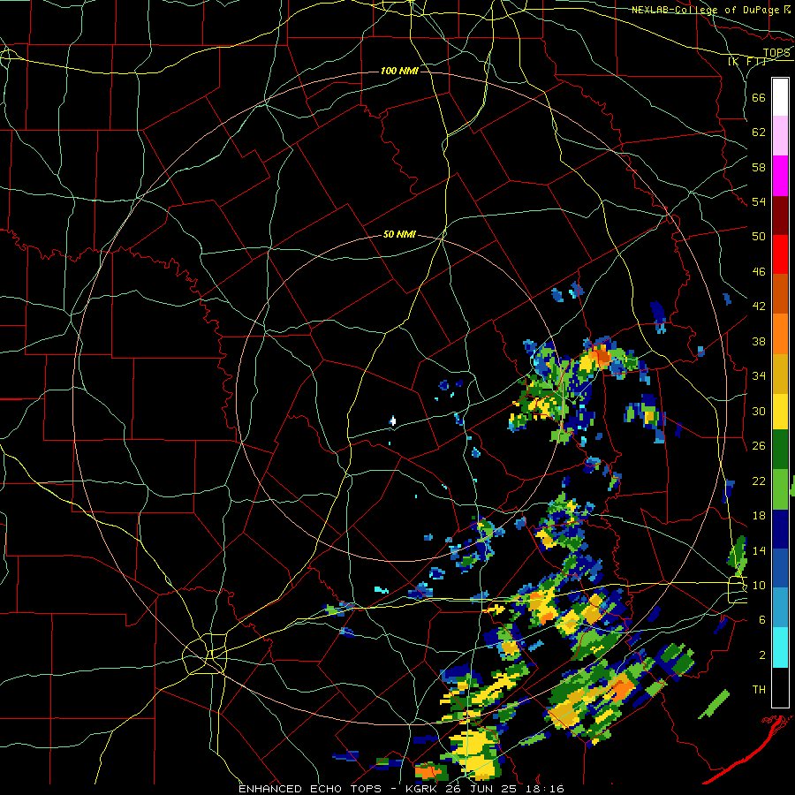Viewport: 795px width, 795px height.
Task: Click the magenta legend color band
Action: 780,176
